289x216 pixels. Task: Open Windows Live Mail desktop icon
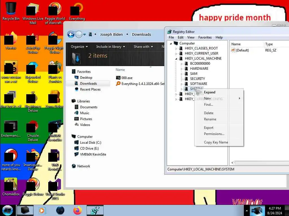pyautogui.click(x=33, y=13)
